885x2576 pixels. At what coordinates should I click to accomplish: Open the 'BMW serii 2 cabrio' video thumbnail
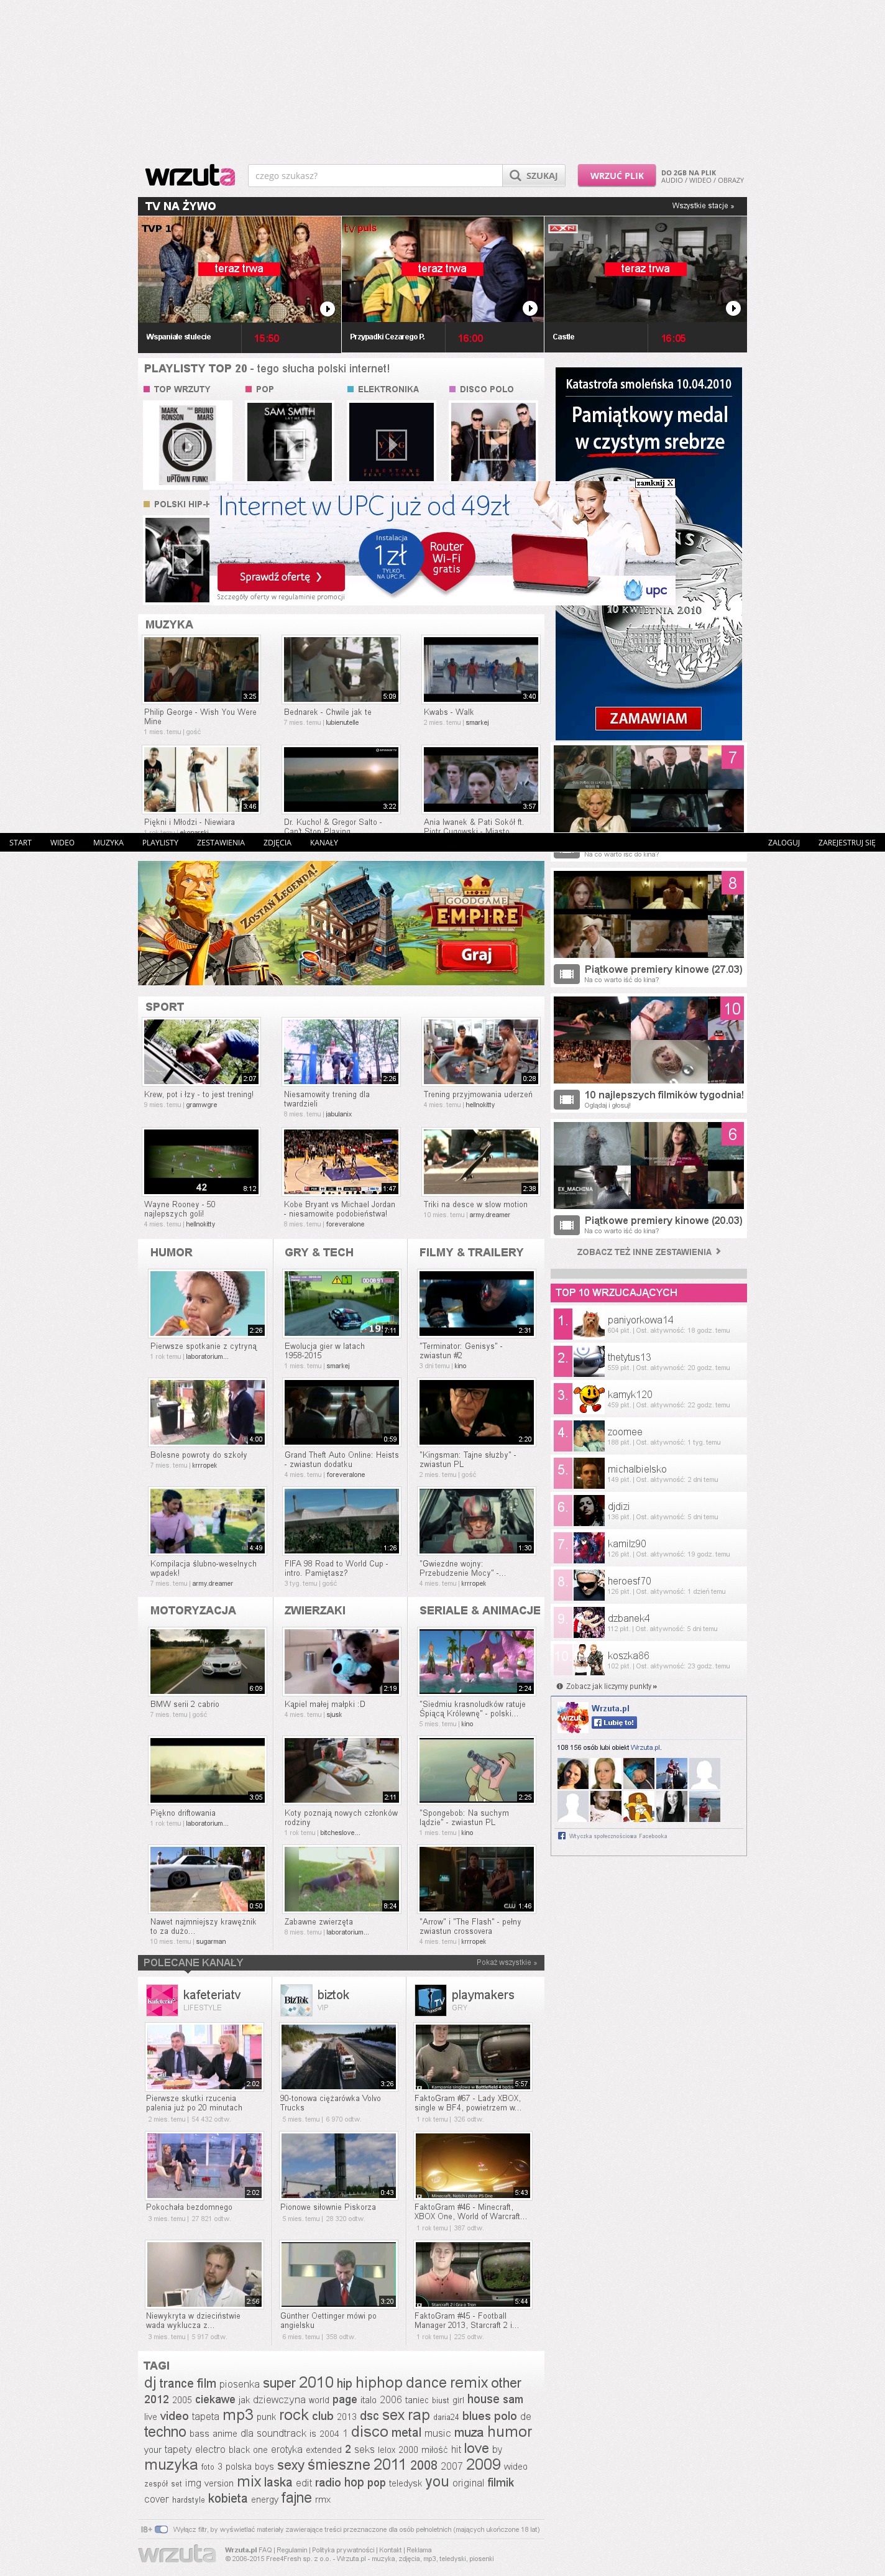click(207, 1661)
